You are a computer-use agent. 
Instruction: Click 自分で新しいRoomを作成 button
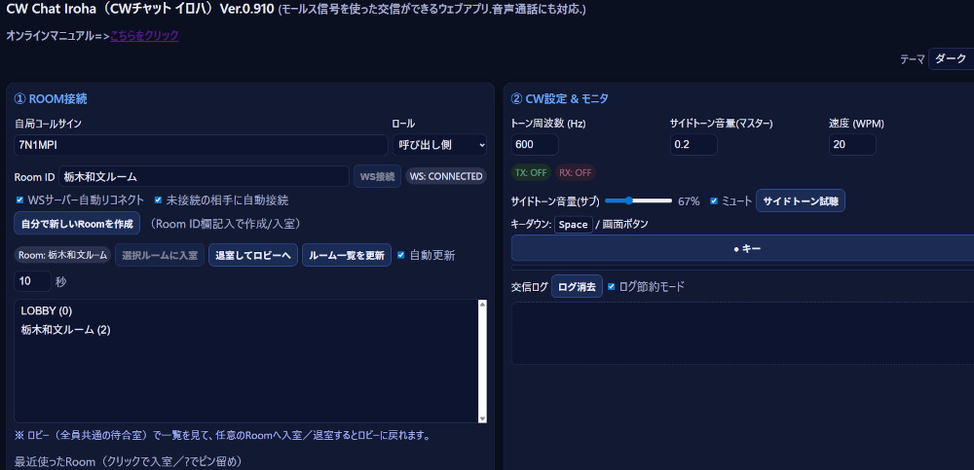click(77, 224)
